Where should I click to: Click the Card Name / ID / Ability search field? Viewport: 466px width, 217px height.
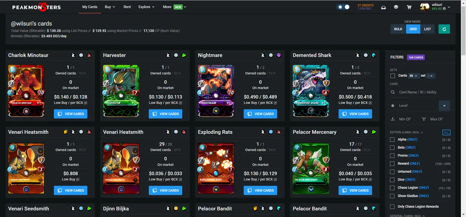point(424,92)
